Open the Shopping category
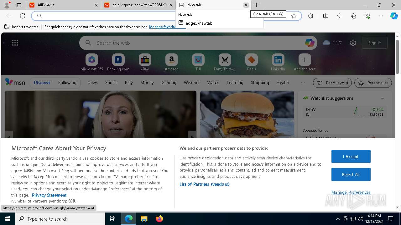 (260, 82)
